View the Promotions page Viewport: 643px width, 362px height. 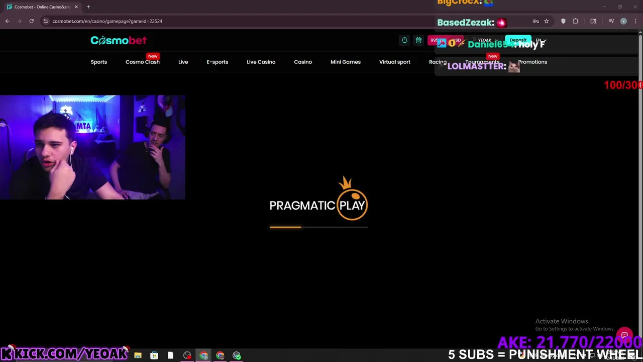coord(532,62)
